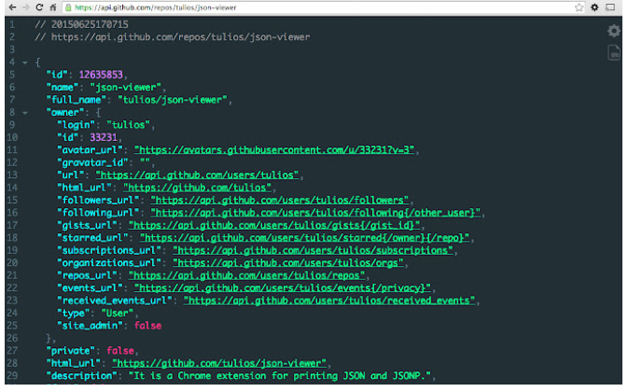This screenshot has width=628, height=392.
Task: Open the starred_url link
Action: coord(304,237)
